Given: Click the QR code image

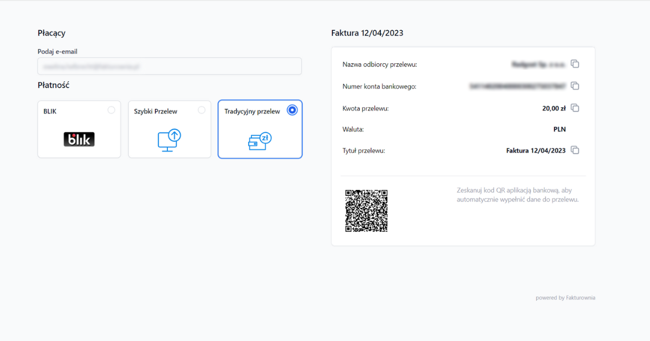Looking at the screenshot, I should [367, 211].
